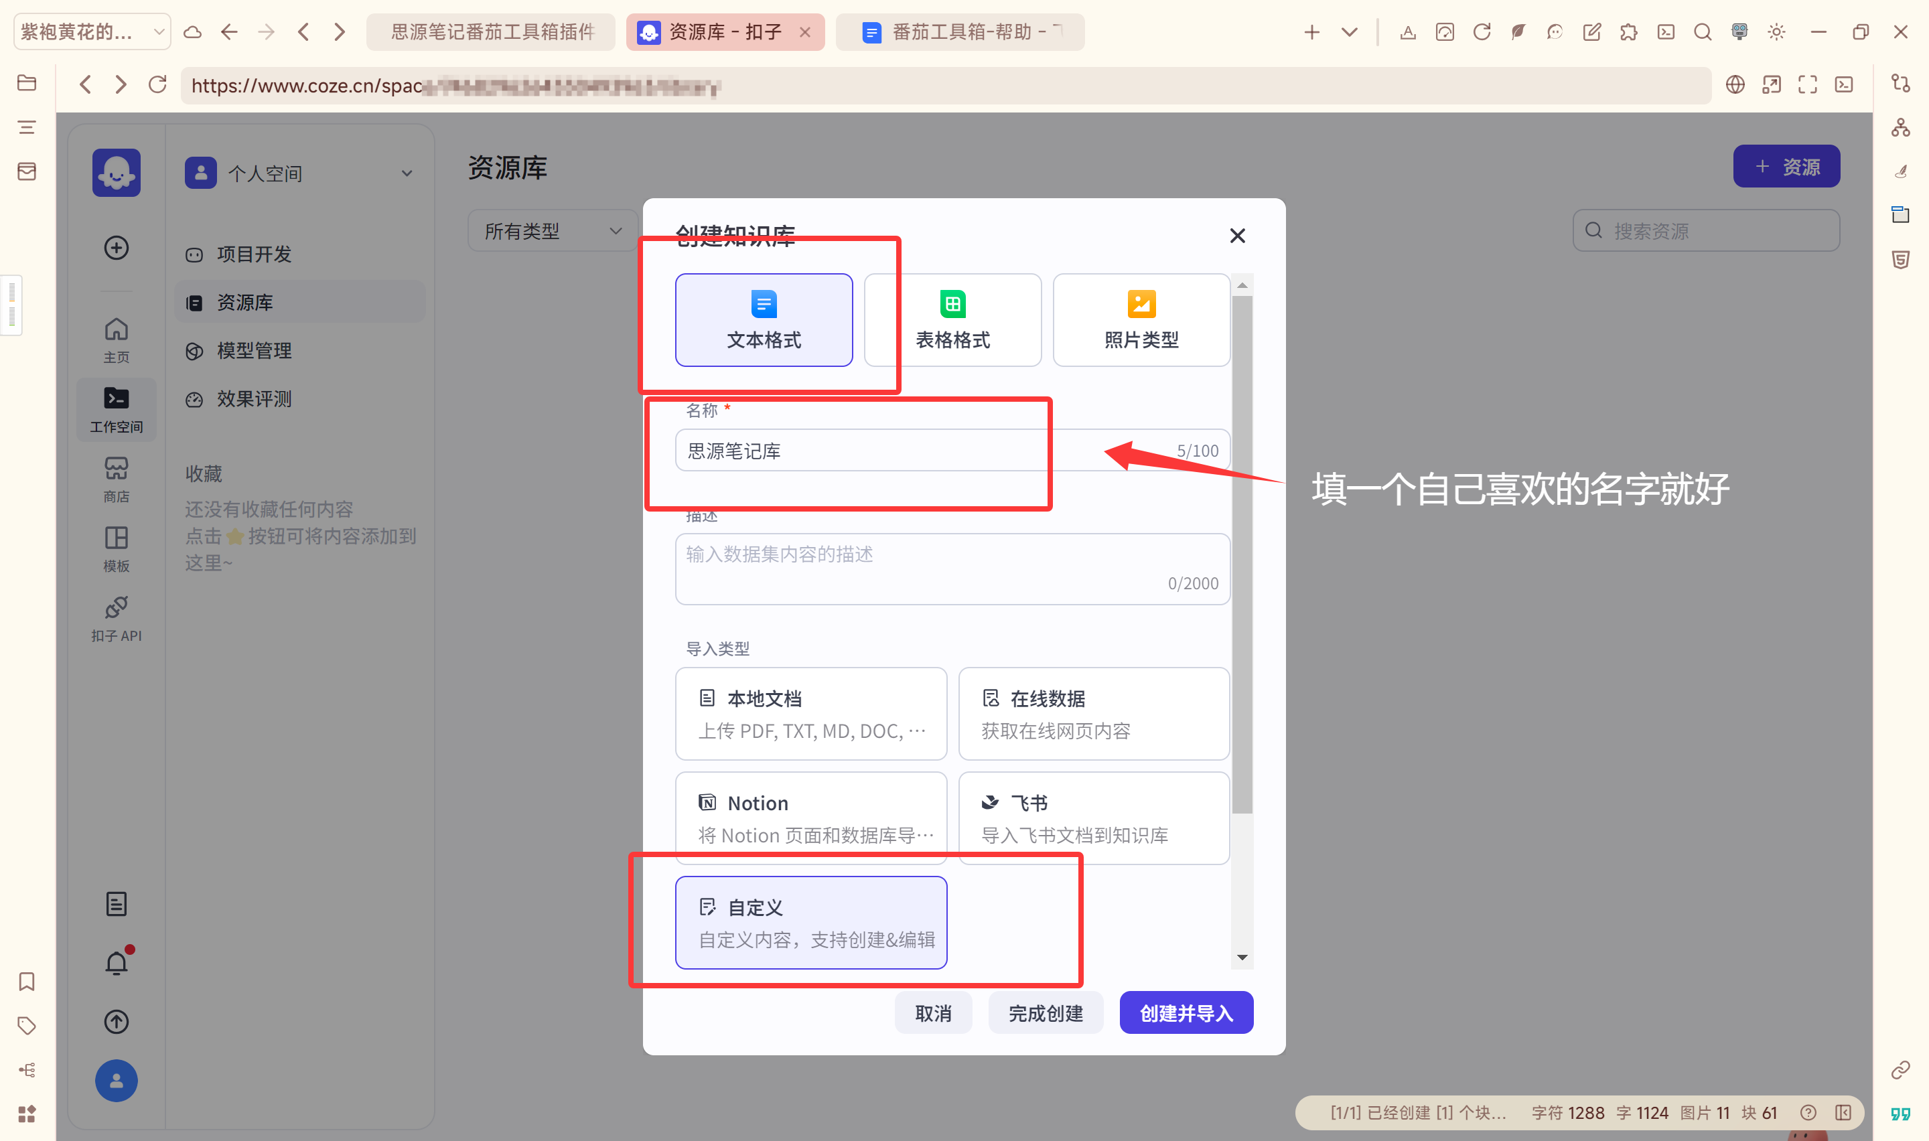Screen dimensions: 1929x1141
Task: Open the 商店 store icon in sidebar
Action: pos(116,477)
